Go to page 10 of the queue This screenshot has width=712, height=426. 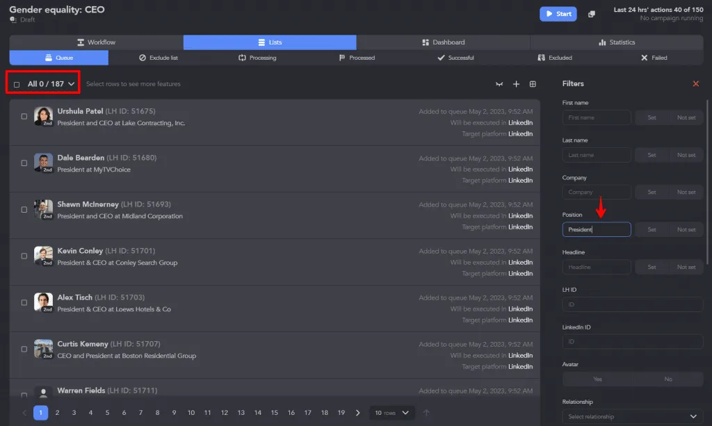191,413
